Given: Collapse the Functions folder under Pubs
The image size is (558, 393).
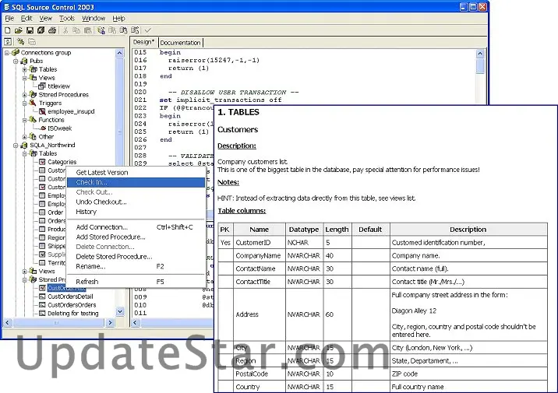Looking at the screenshot, I should [x=25, y=120].
